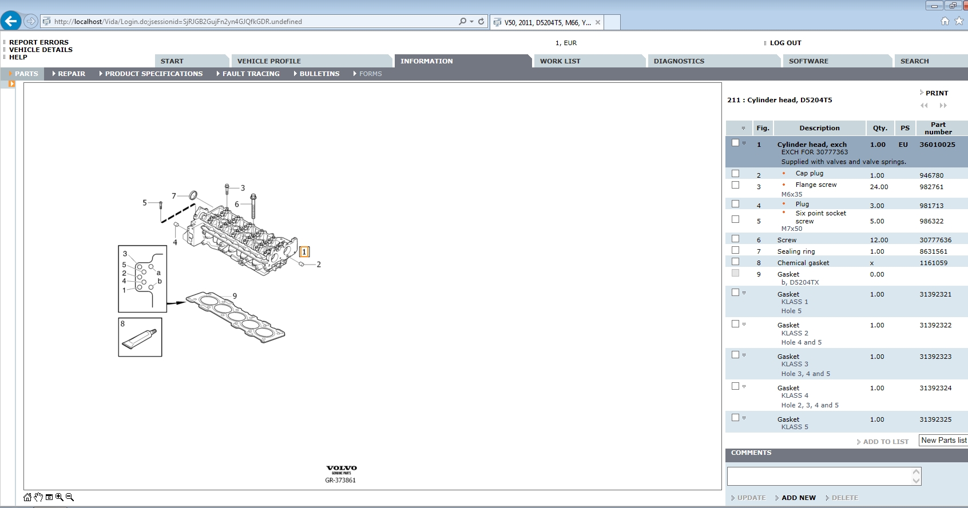Click the REPORT ERRORS link
This screenshot has width=968, height=508.
(39, 42)
